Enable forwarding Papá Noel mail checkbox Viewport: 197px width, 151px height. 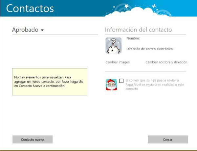(121, 81)
